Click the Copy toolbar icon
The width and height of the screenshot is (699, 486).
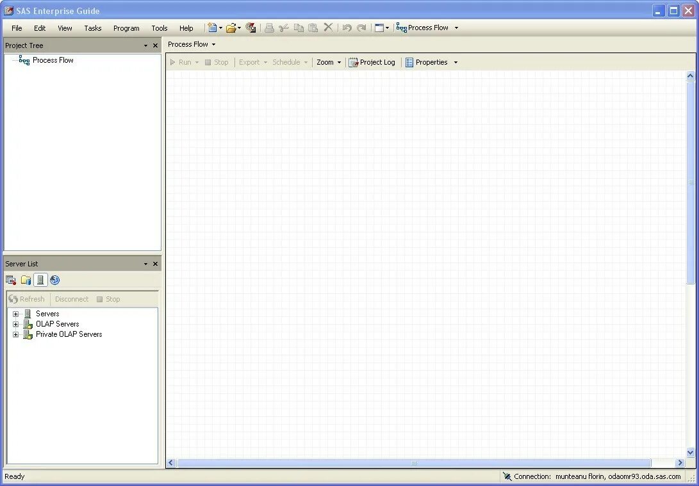coord(299,28)
